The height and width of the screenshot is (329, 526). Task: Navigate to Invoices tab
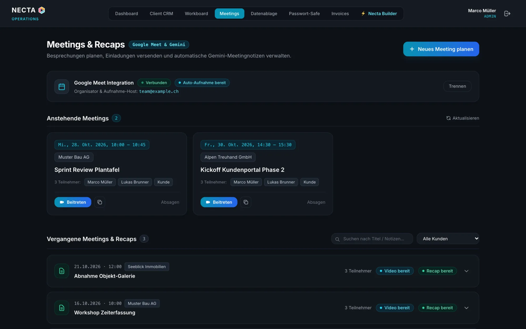pyautogui.click(x=340, y=13)
